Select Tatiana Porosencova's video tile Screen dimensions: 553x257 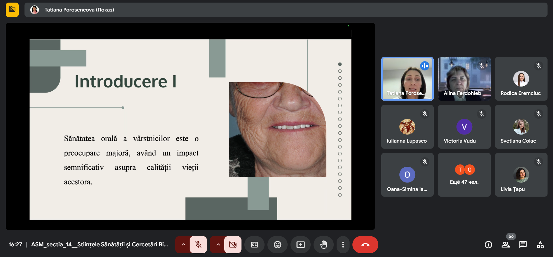click(x=407, y=79)
